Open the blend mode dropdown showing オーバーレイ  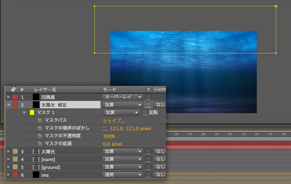click(122, 97)
